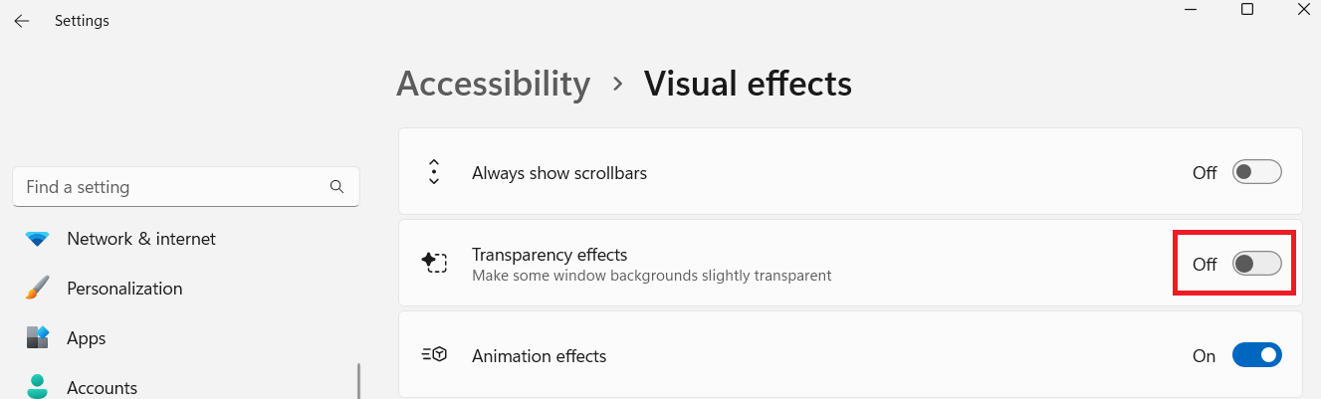Screen dimensions: 1321x399
Task: Select the Accounts person icon
Action: [x=38, y=386]
